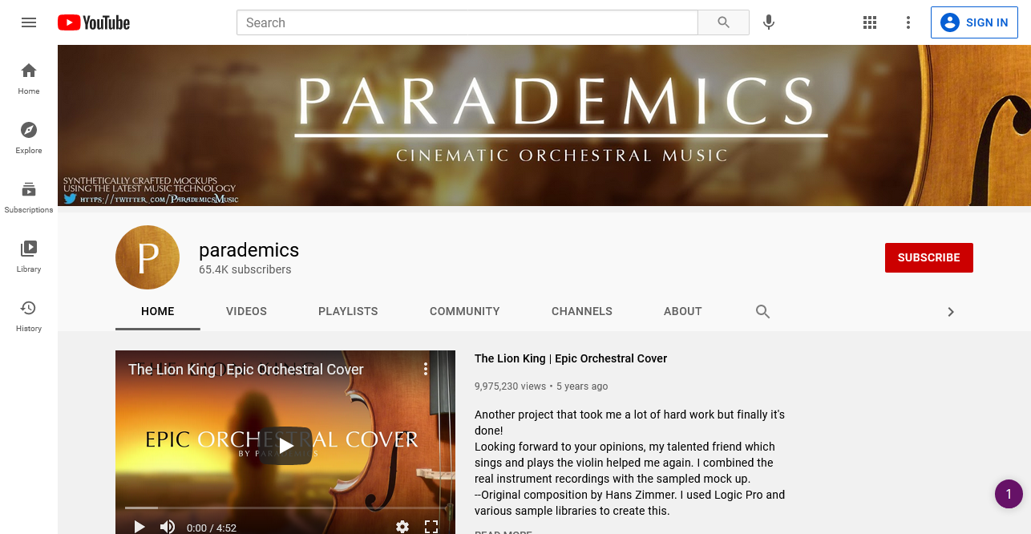Go to Home in the sidebar
1031x534 pixels.
(29, 79)
